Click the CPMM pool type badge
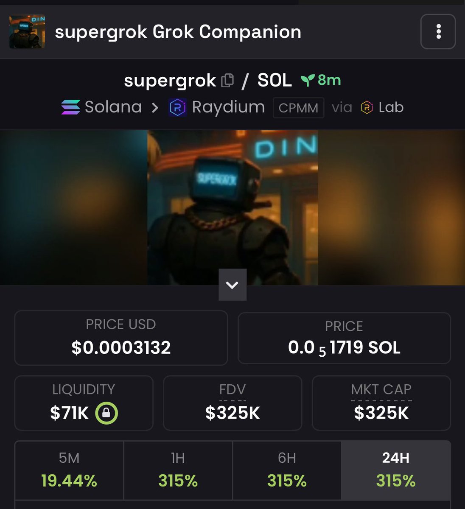This screenshot has height=509, width=465. pyautogui.click(x=298, y=108)
